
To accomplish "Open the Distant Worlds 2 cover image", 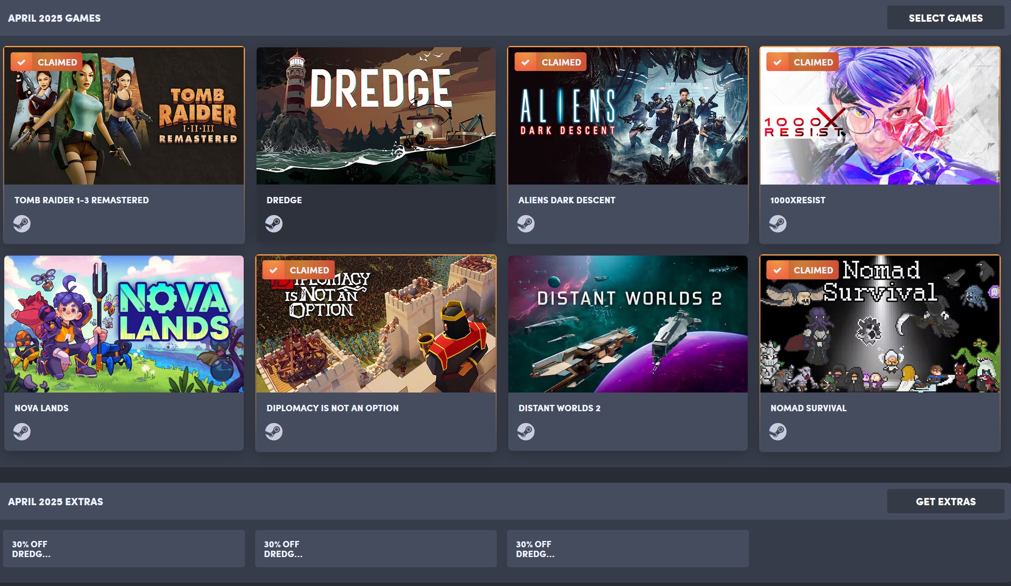I will pyautogui.click(x=628, y=324).
